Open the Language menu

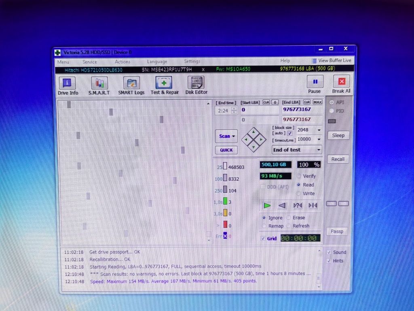coord(157,62)
